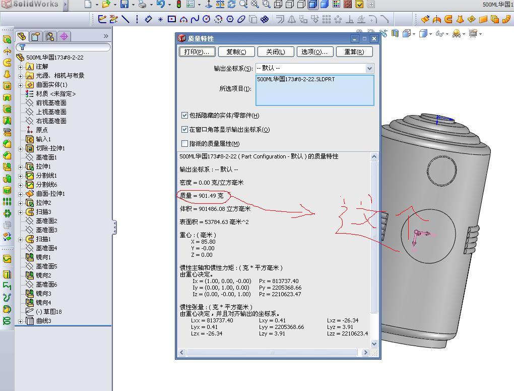
Task: Select the Circle sketch tool
Action: (x=207, y=19)
